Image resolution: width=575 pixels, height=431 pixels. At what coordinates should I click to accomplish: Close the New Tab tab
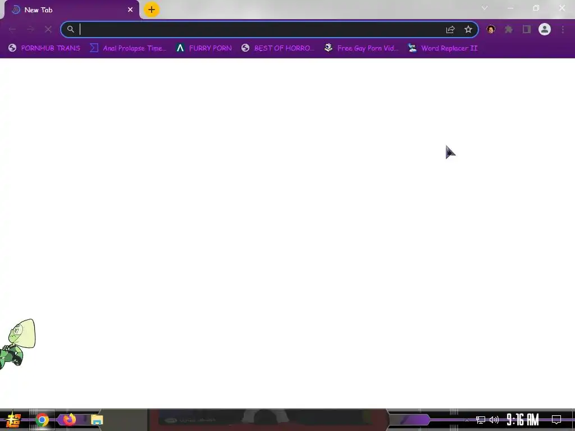tap(130, 10)
